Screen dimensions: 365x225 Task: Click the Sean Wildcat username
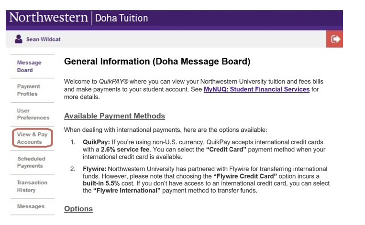point(44,39)
